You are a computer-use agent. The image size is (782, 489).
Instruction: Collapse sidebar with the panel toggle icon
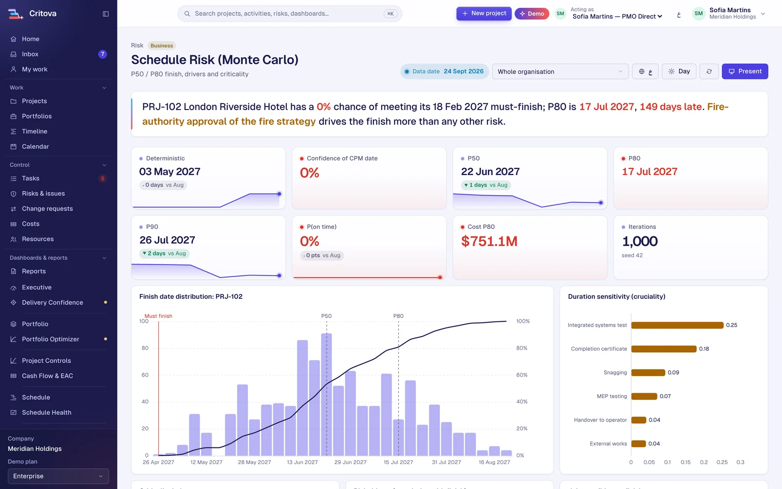click(106, 14)
